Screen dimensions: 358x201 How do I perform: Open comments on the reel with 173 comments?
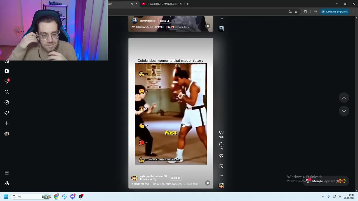(221, 144)
